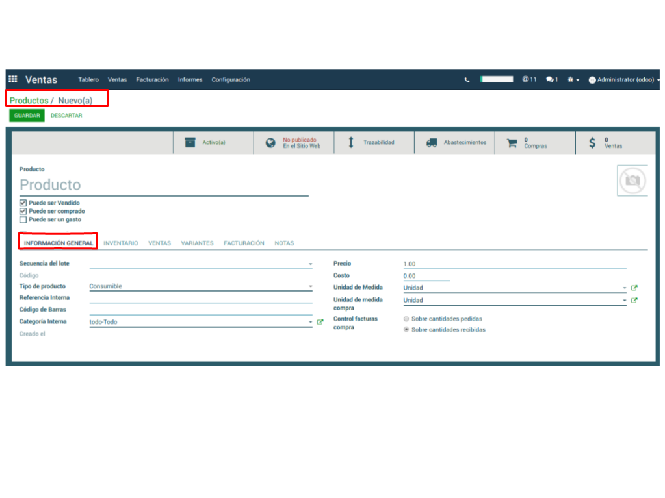
Task: Uncheck Puede ser Vendido checkbox
Action: (x=23, y=203)
